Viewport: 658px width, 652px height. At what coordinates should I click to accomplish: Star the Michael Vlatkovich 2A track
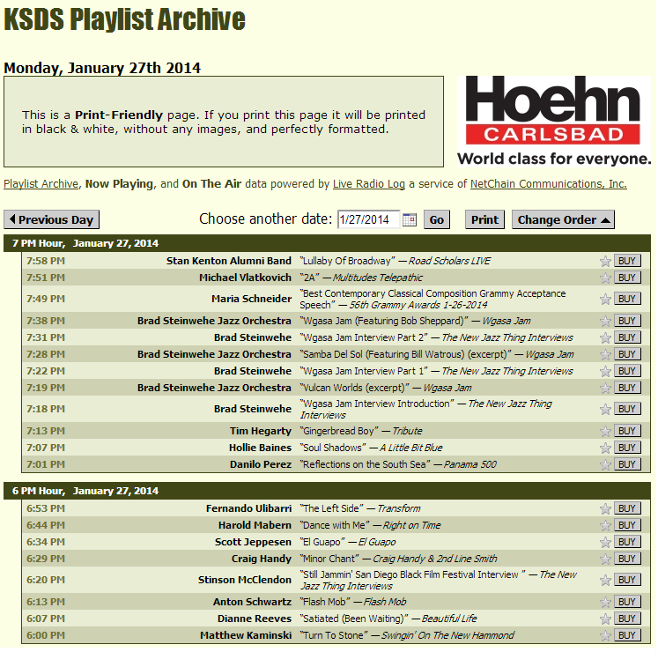tap(606, 278)
